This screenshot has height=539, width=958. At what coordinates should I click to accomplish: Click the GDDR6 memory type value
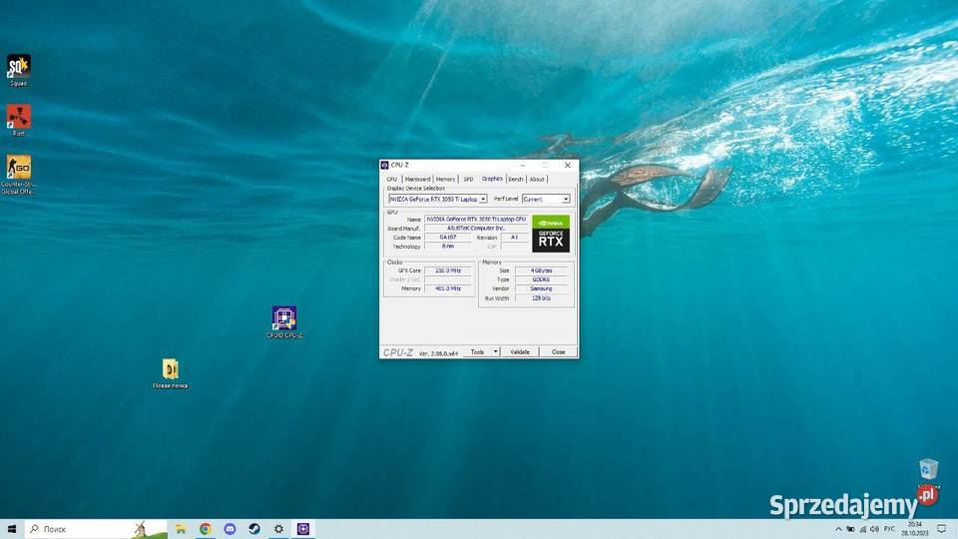(541, 279)
